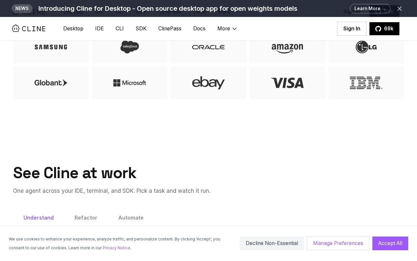The height and width of the screenshot is (261, 417).
Task: Switch to the Understand tab
Action: click(38, 218)
